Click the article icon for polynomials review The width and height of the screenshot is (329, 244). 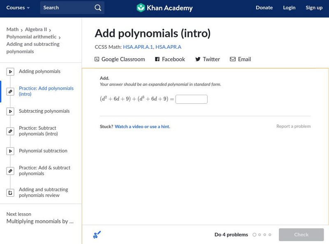coord(10,193)
